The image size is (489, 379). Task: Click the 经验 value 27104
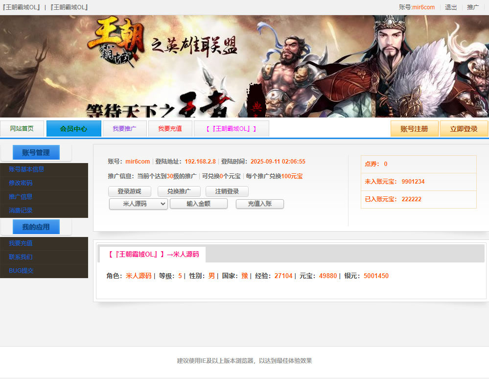283,276
